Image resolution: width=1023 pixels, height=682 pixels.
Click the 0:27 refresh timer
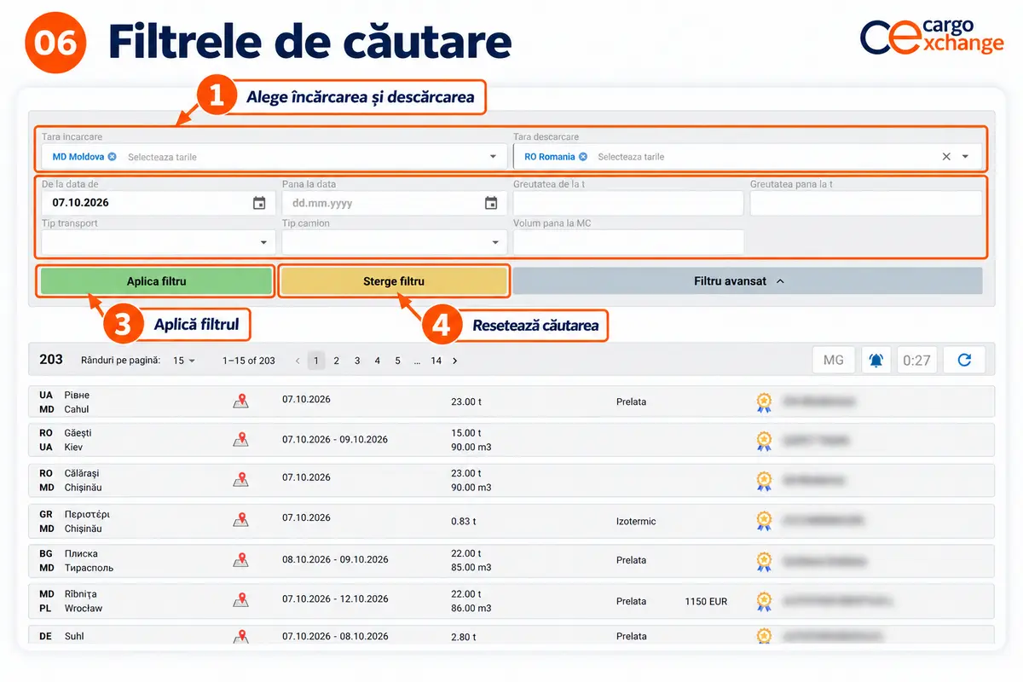click(x=916, y=360)
